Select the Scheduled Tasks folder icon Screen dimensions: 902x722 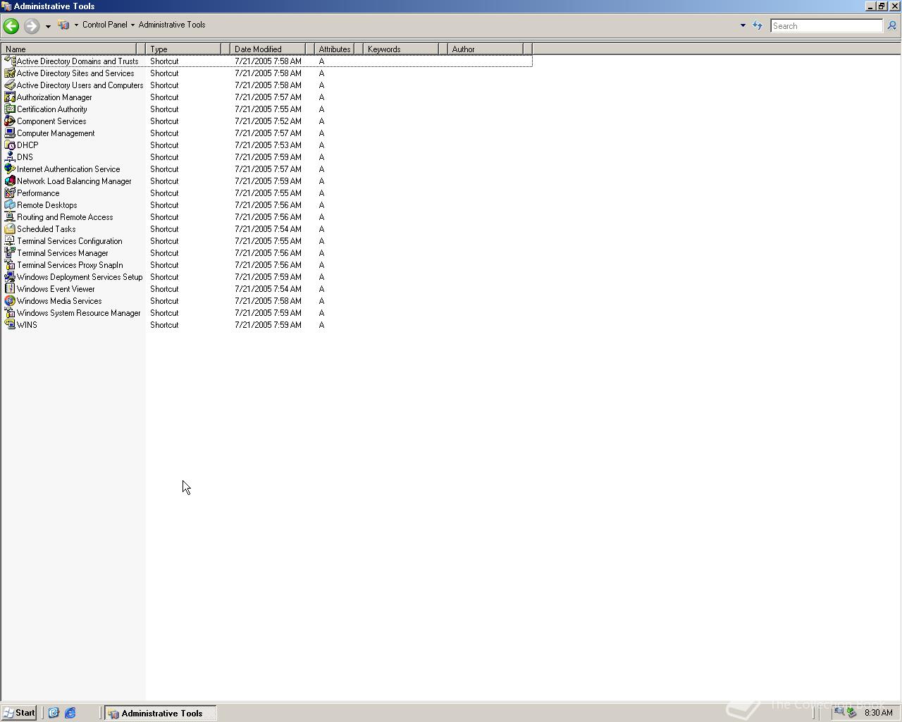(x=10, y=229)
